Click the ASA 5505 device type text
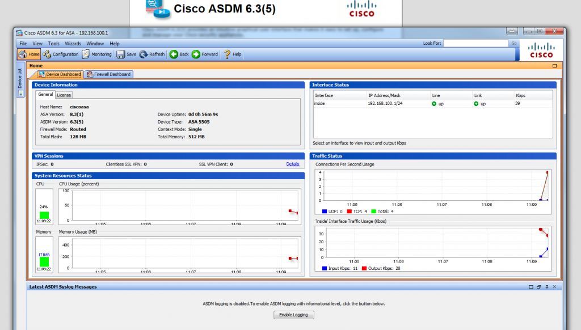This screenshot has width=581, height=330. click(x=199, y=121)
